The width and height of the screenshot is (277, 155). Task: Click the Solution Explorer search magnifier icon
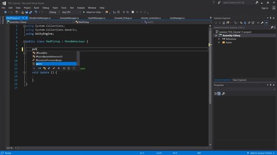pyautogui.click(x=272, y=28)
